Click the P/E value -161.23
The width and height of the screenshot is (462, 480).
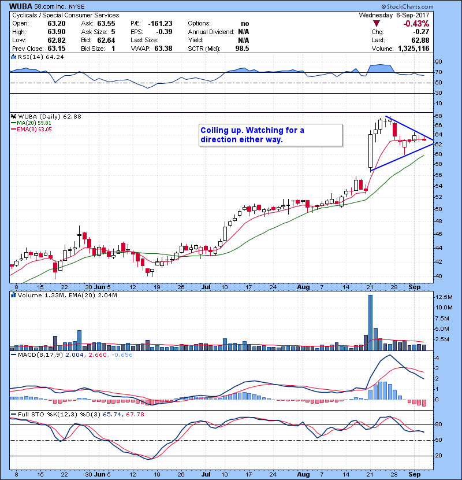tap(160, 24)
